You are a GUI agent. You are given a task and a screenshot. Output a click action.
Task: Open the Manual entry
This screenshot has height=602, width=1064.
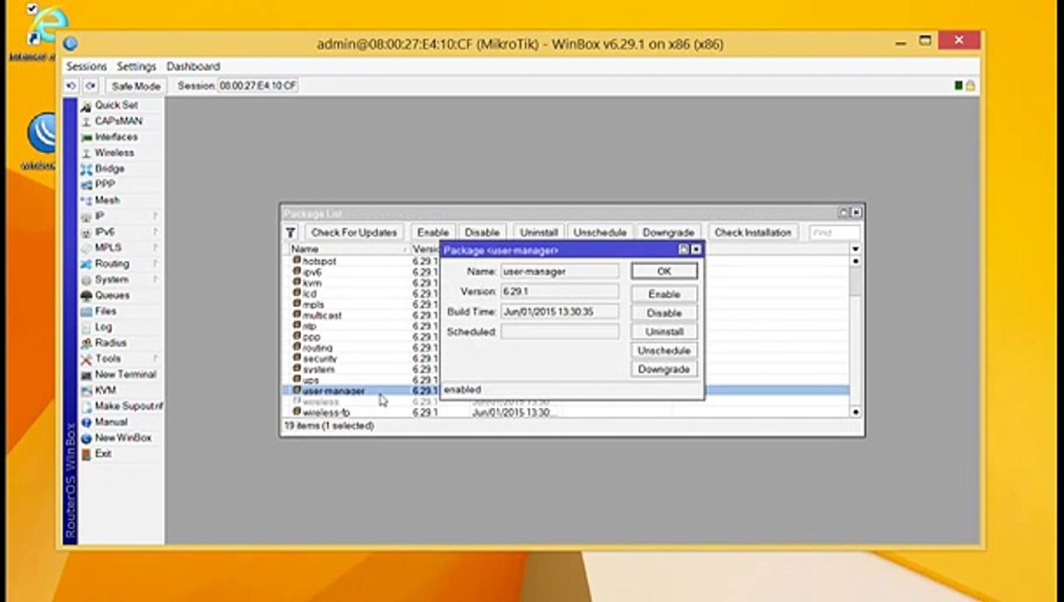point(110,422)
